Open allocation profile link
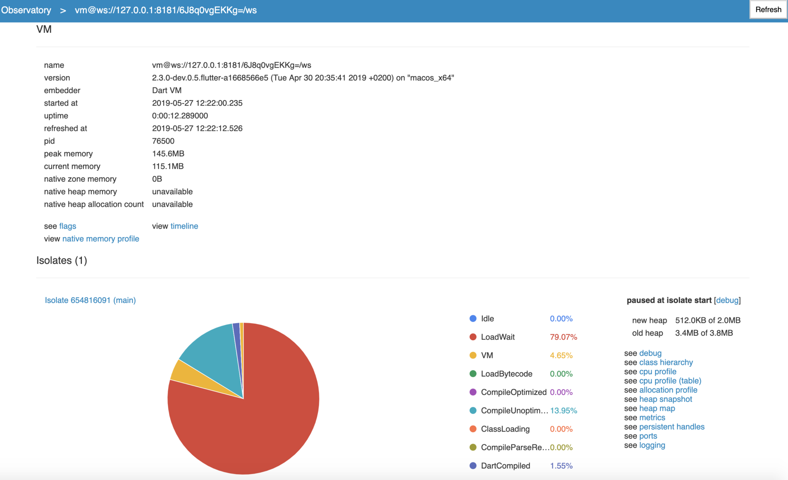The height and width of the screenshot is (480, 788). coord(668,390)
